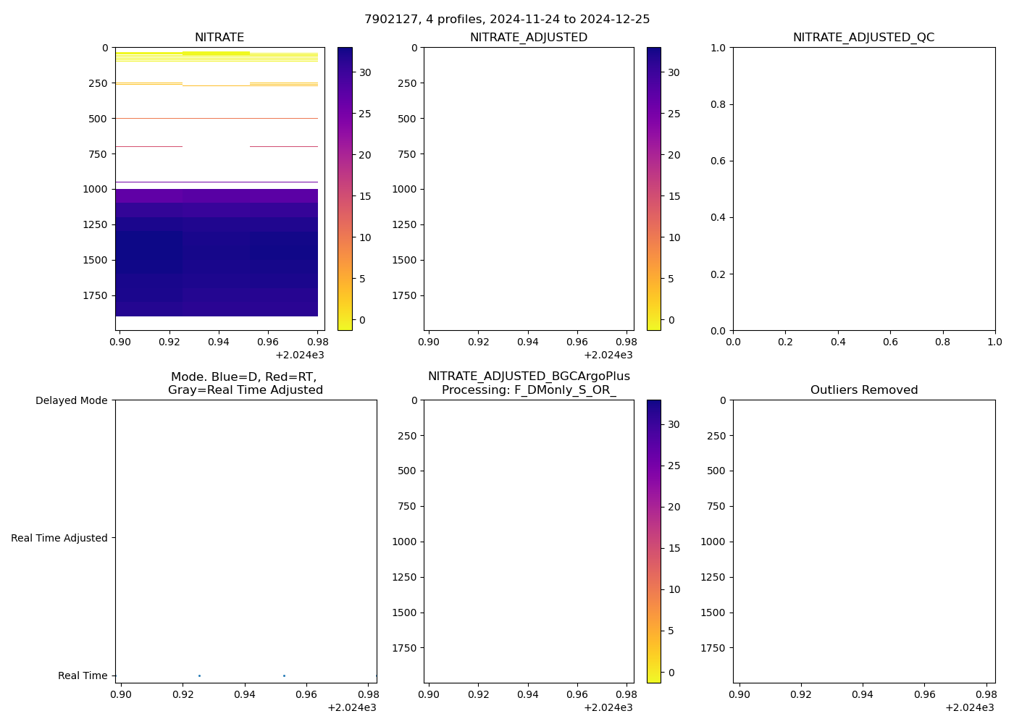1014x724 pixels.
Task: Click the blue marker near 0.95 in Mode plot
Action: pyautogui.click(x=284, y=675)
